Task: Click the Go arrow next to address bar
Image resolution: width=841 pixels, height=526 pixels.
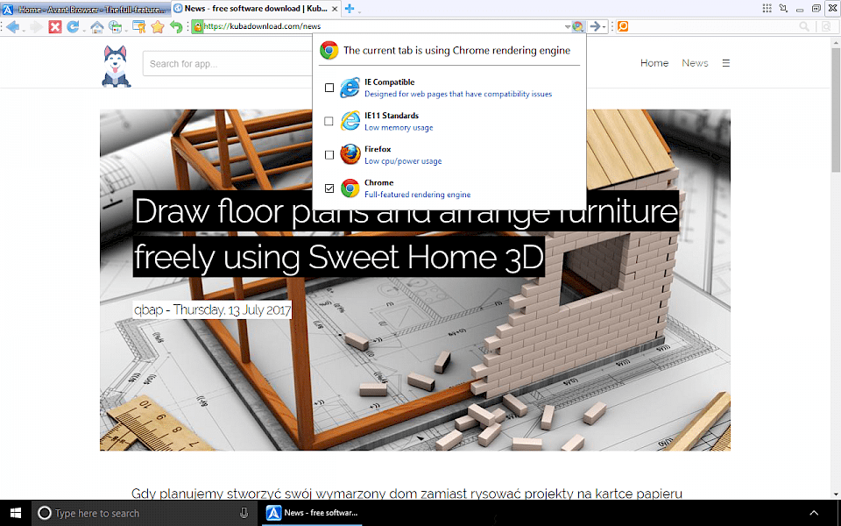Action: click(594, 26)
